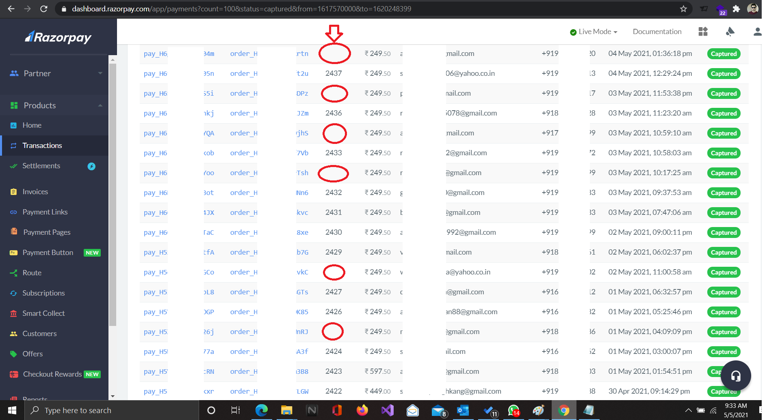780x420 pixels.
Task: Click the Payment Links chain icon
Action: click(13, 212)
